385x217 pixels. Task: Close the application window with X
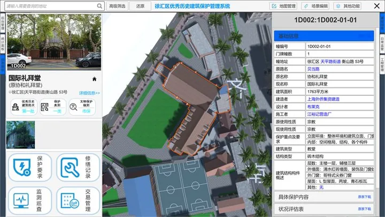(377, 6)
